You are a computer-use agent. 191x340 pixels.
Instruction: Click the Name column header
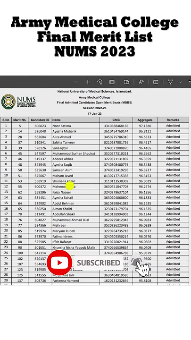(x=76, y=119)
